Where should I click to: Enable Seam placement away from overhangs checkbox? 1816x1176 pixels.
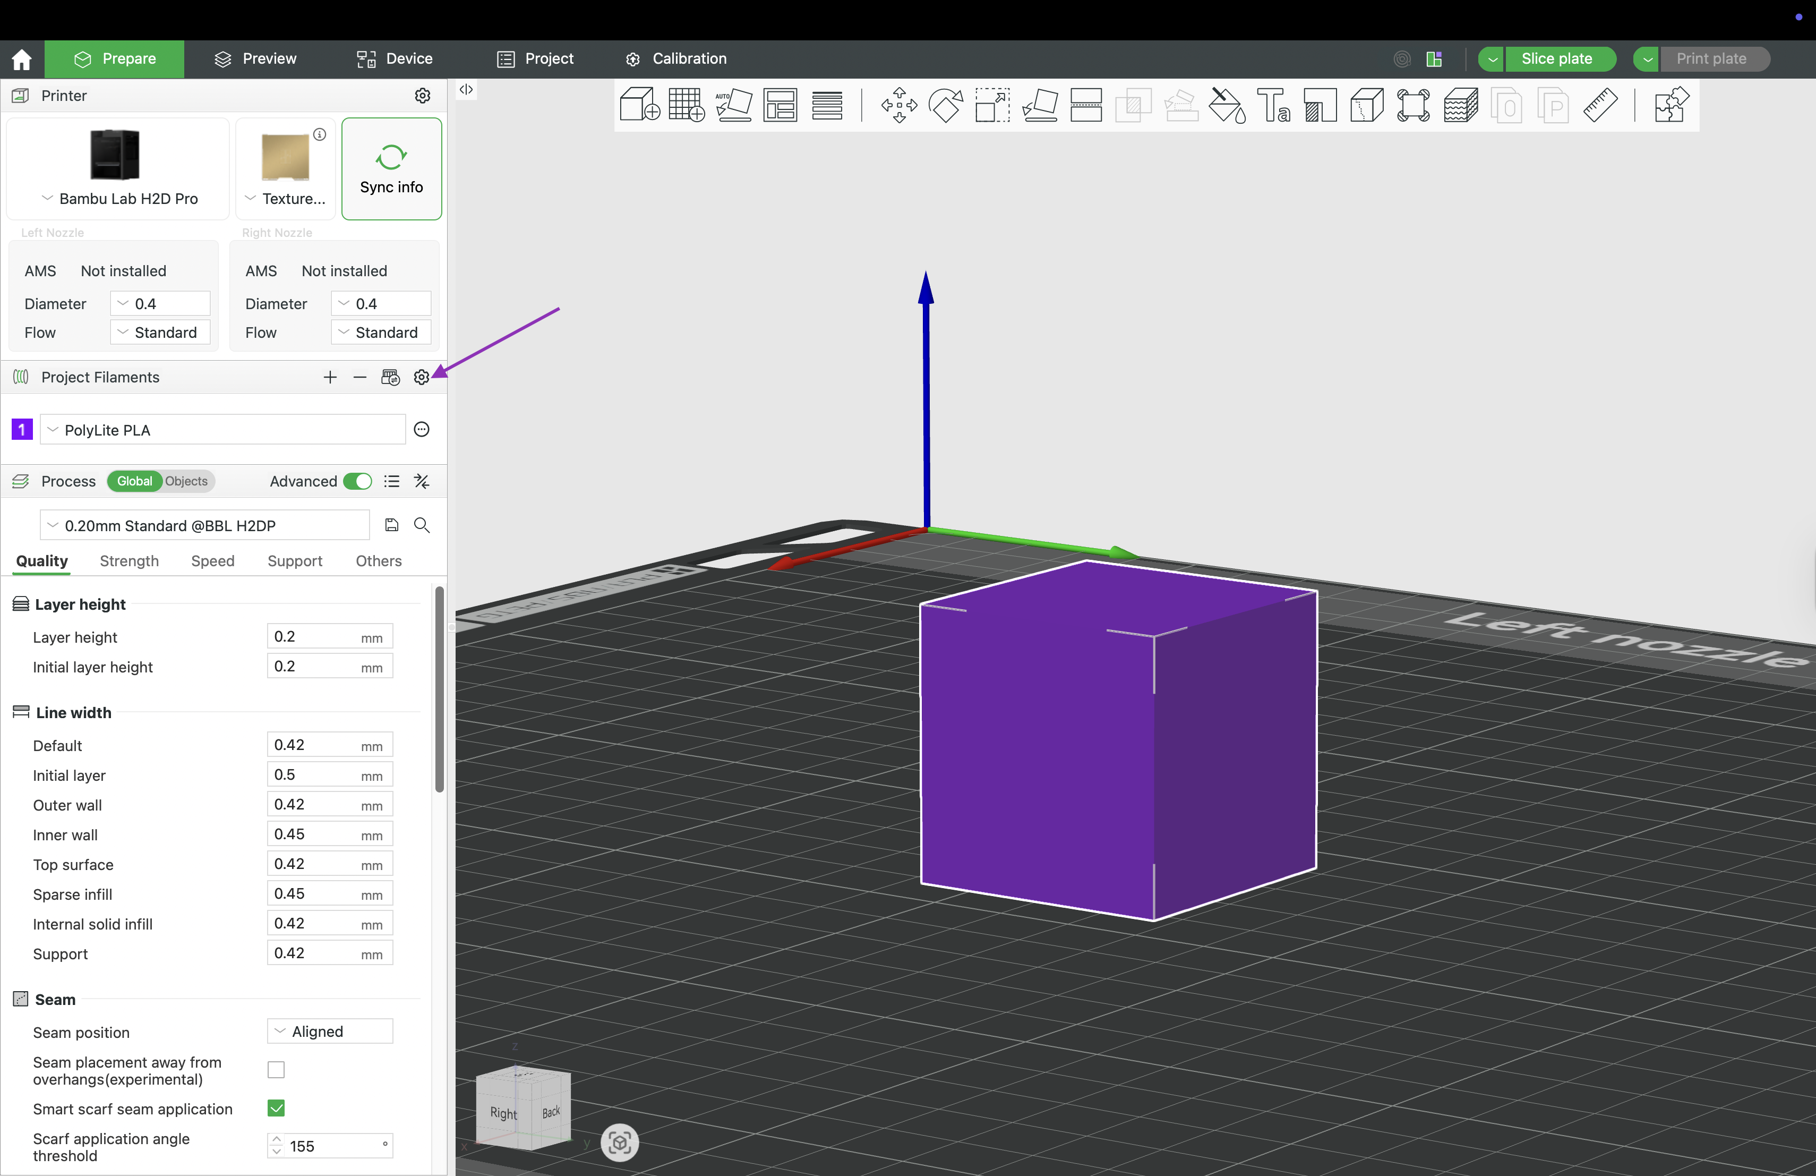(276, 1070)
